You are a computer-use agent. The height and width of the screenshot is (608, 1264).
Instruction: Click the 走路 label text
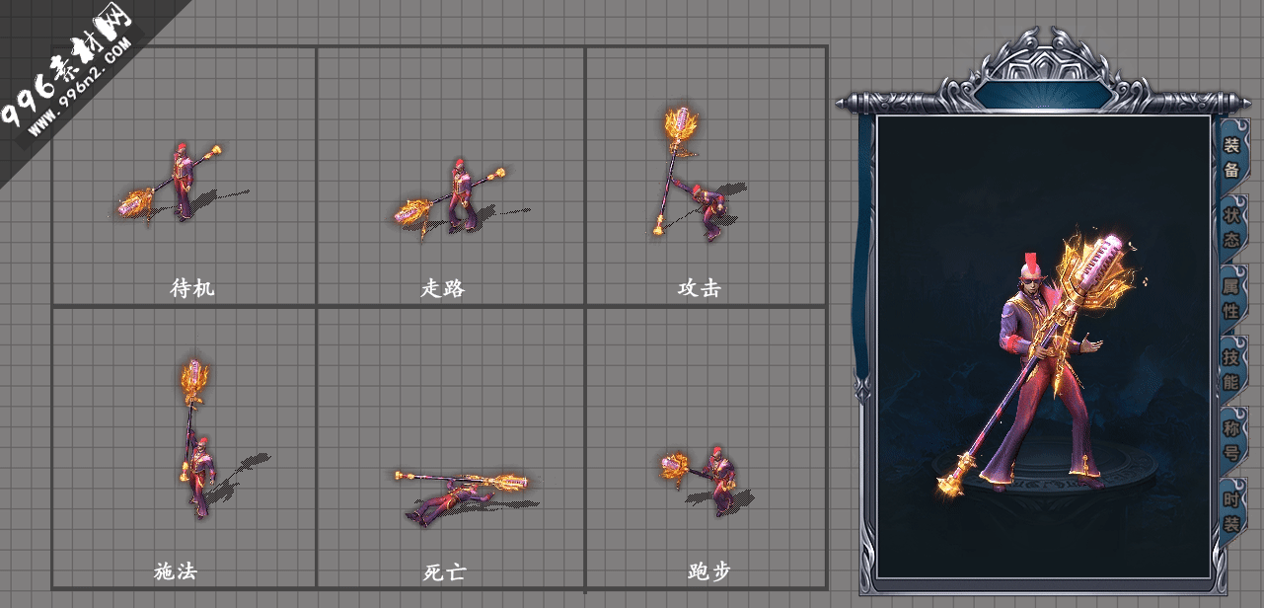coord(442,288)
